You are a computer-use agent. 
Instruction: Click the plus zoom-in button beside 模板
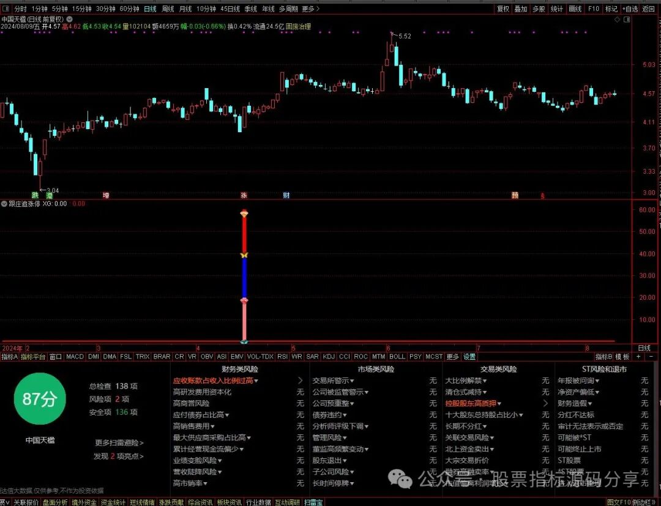[x=638, y=357]
